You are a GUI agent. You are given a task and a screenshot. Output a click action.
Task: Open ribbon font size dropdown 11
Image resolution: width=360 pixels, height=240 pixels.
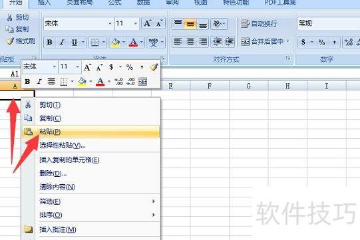click(x=136, y=23)
